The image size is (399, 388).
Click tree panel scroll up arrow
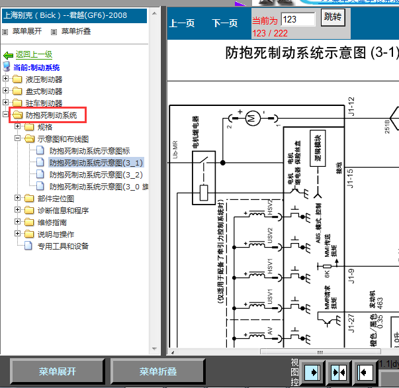tap(154, 13)
